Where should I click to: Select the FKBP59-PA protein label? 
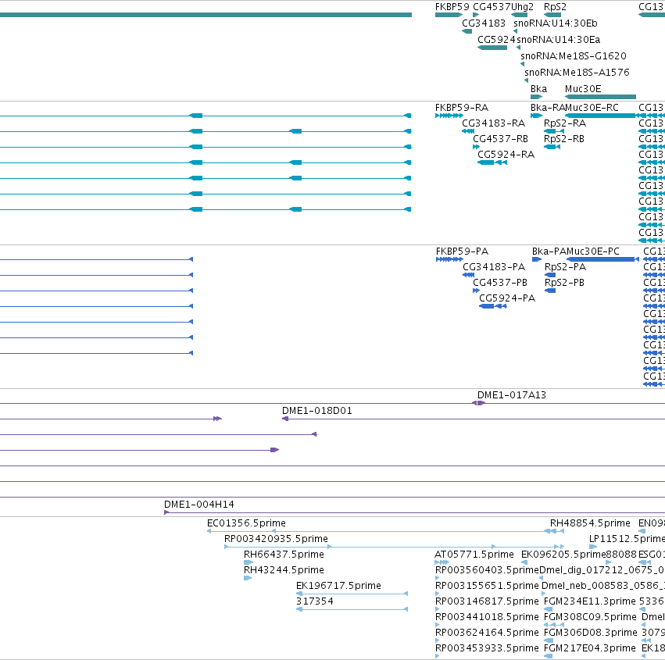coord(462,252)
